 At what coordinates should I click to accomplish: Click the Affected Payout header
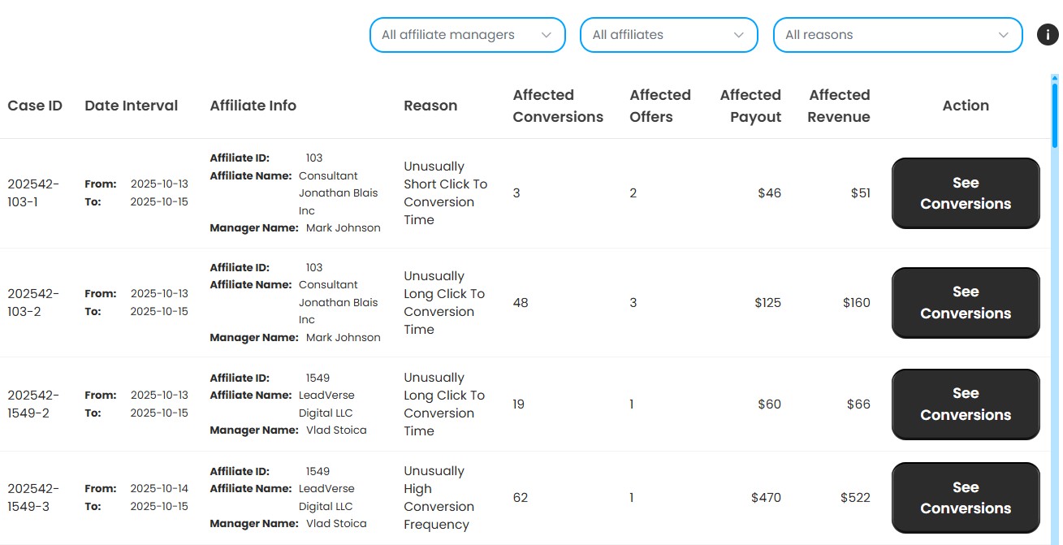750,105
